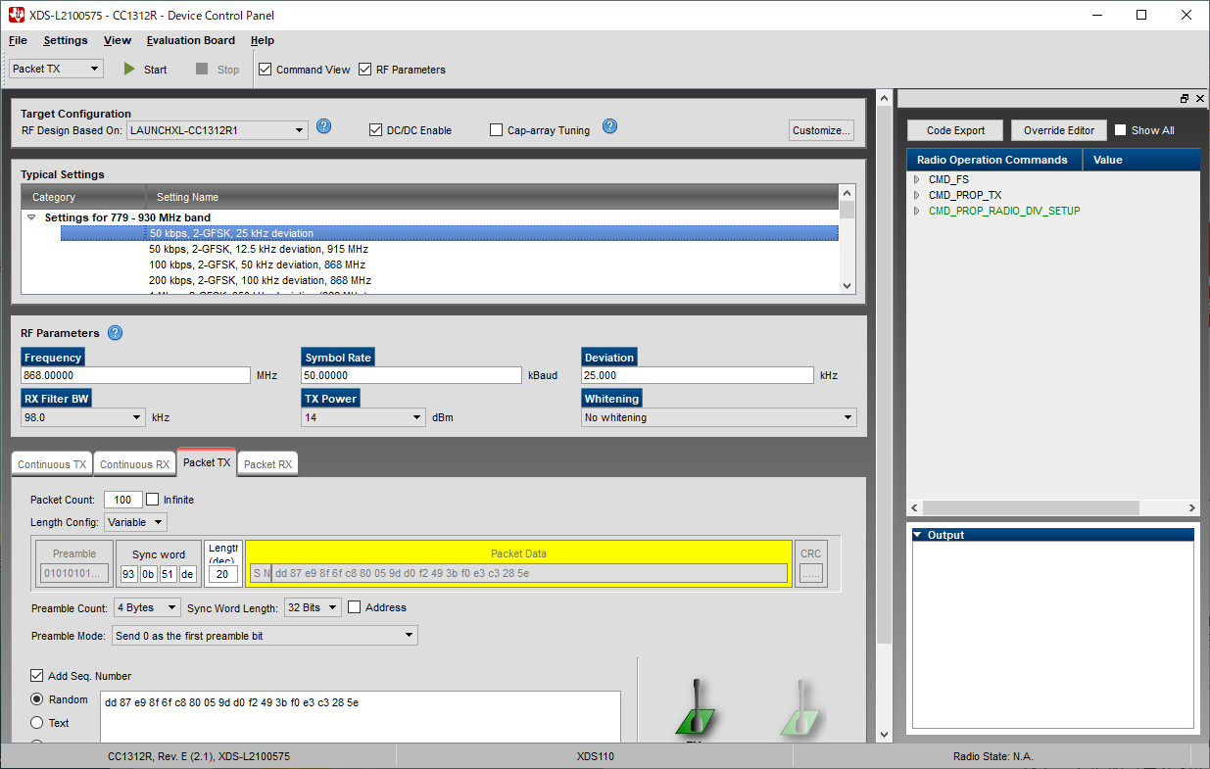Click the sync word byte field 93
Image resolution: width=1210 pixels, height=769 pixels.
click(x=128, y=574)
